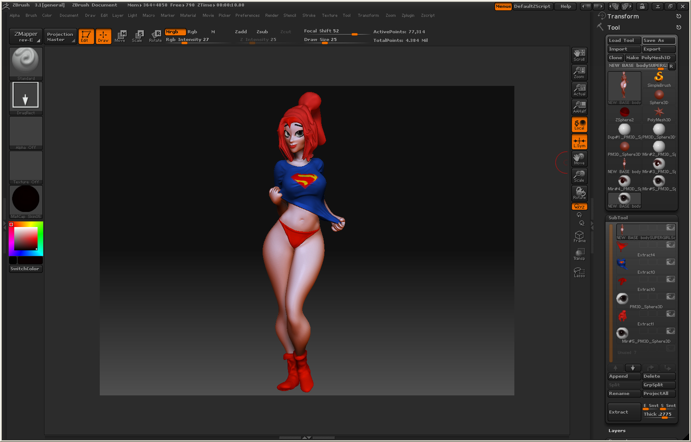Choose the Rotate tool in top shelf
The height and width of the screenshot is (442, 691).
[155, 36]
